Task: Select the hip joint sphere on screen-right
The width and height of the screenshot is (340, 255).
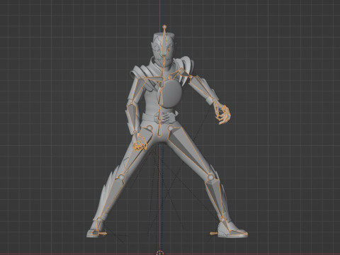Action: (171, 128)
